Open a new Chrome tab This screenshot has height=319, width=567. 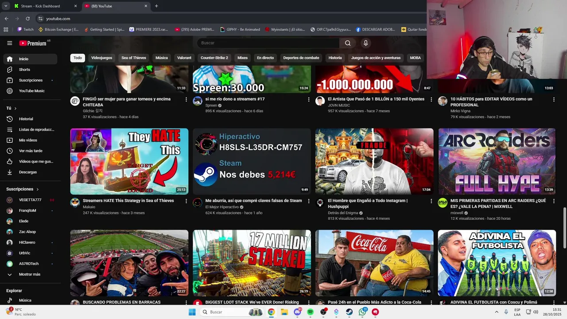coord(156,6)
